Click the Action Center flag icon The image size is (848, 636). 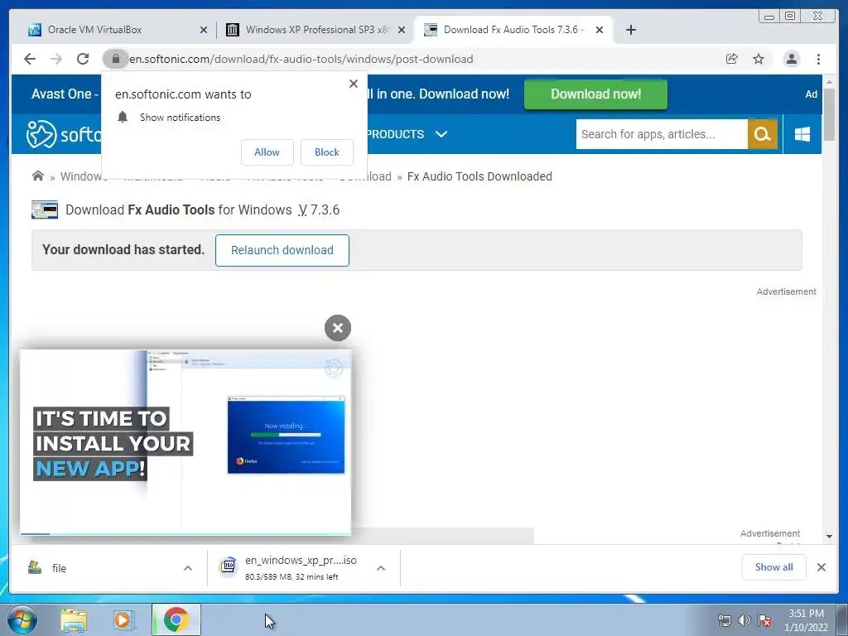pos(764,620)
